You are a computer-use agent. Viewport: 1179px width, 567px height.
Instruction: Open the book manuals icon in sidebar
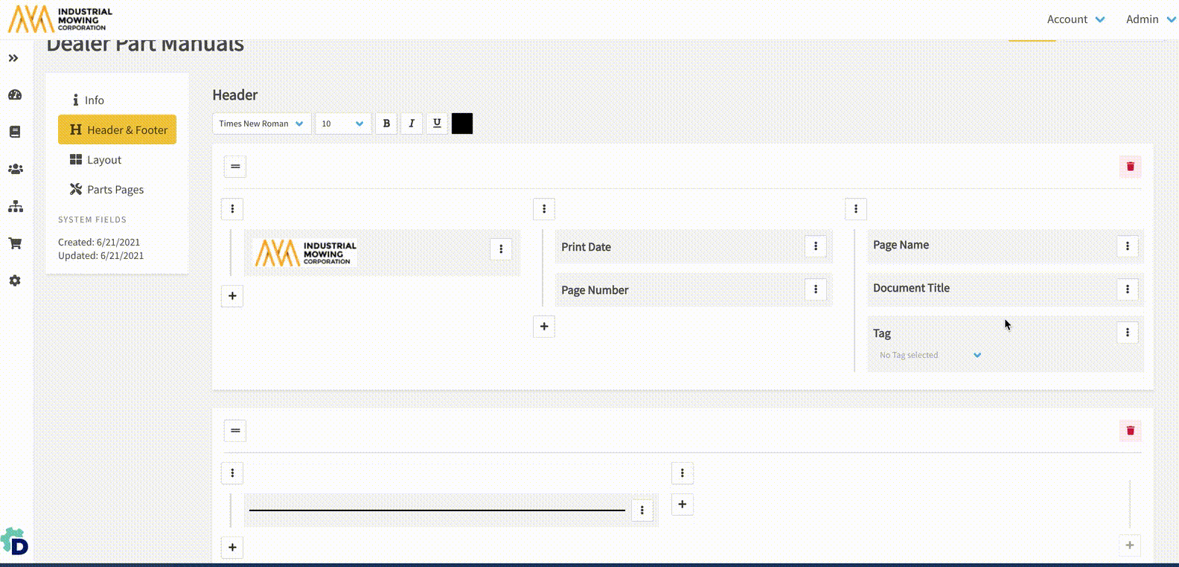(x=15, y=132)
